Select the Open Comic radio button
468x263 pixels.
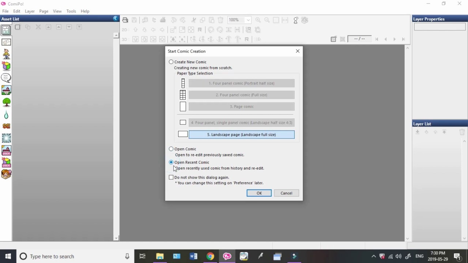[171, 149]
